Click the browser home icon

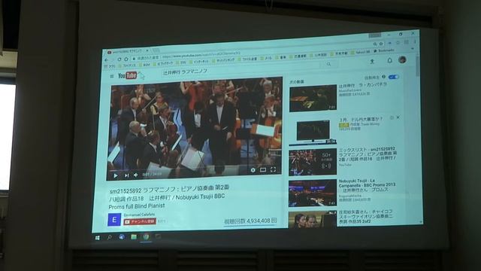(x=126, y=59)
